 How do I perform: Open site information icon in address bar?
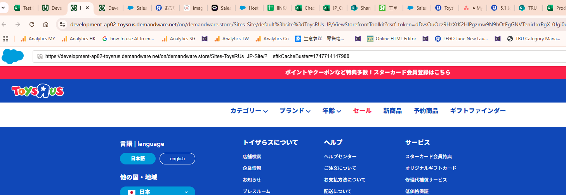pos(63,24)
